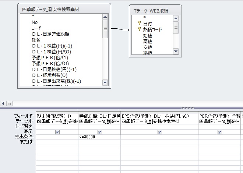243x173 pixels.
Task: Open the フィールド cell of PER(当期予測) column
Action: [220, 116]
